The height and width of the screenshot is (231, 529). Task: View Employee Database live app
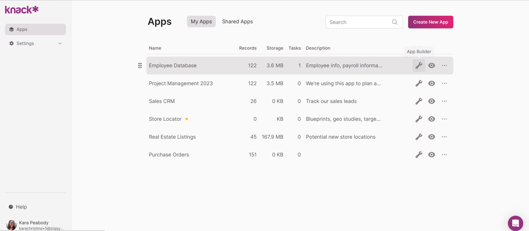tap(431, 65)
